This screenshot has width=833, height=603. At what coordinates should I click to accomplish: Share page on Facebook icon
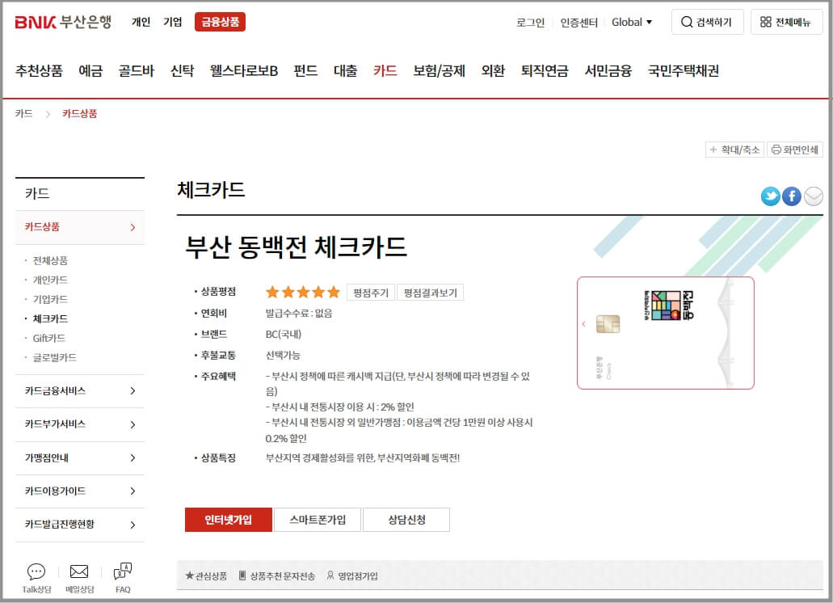[792, 196]
